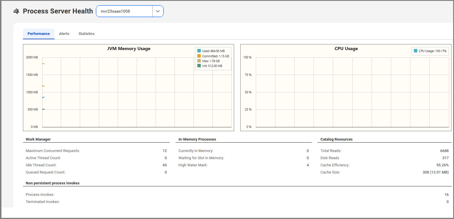The height and width of the screenshot is (219, 454).
Task: Click the 25 % CPU axis label
Action: [x=248, y=109]
